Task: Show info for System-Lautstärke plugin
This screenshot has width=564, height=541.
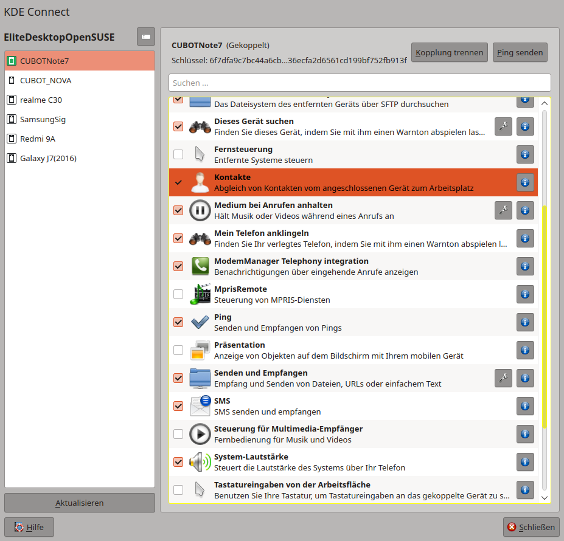Action: (525, 462)
